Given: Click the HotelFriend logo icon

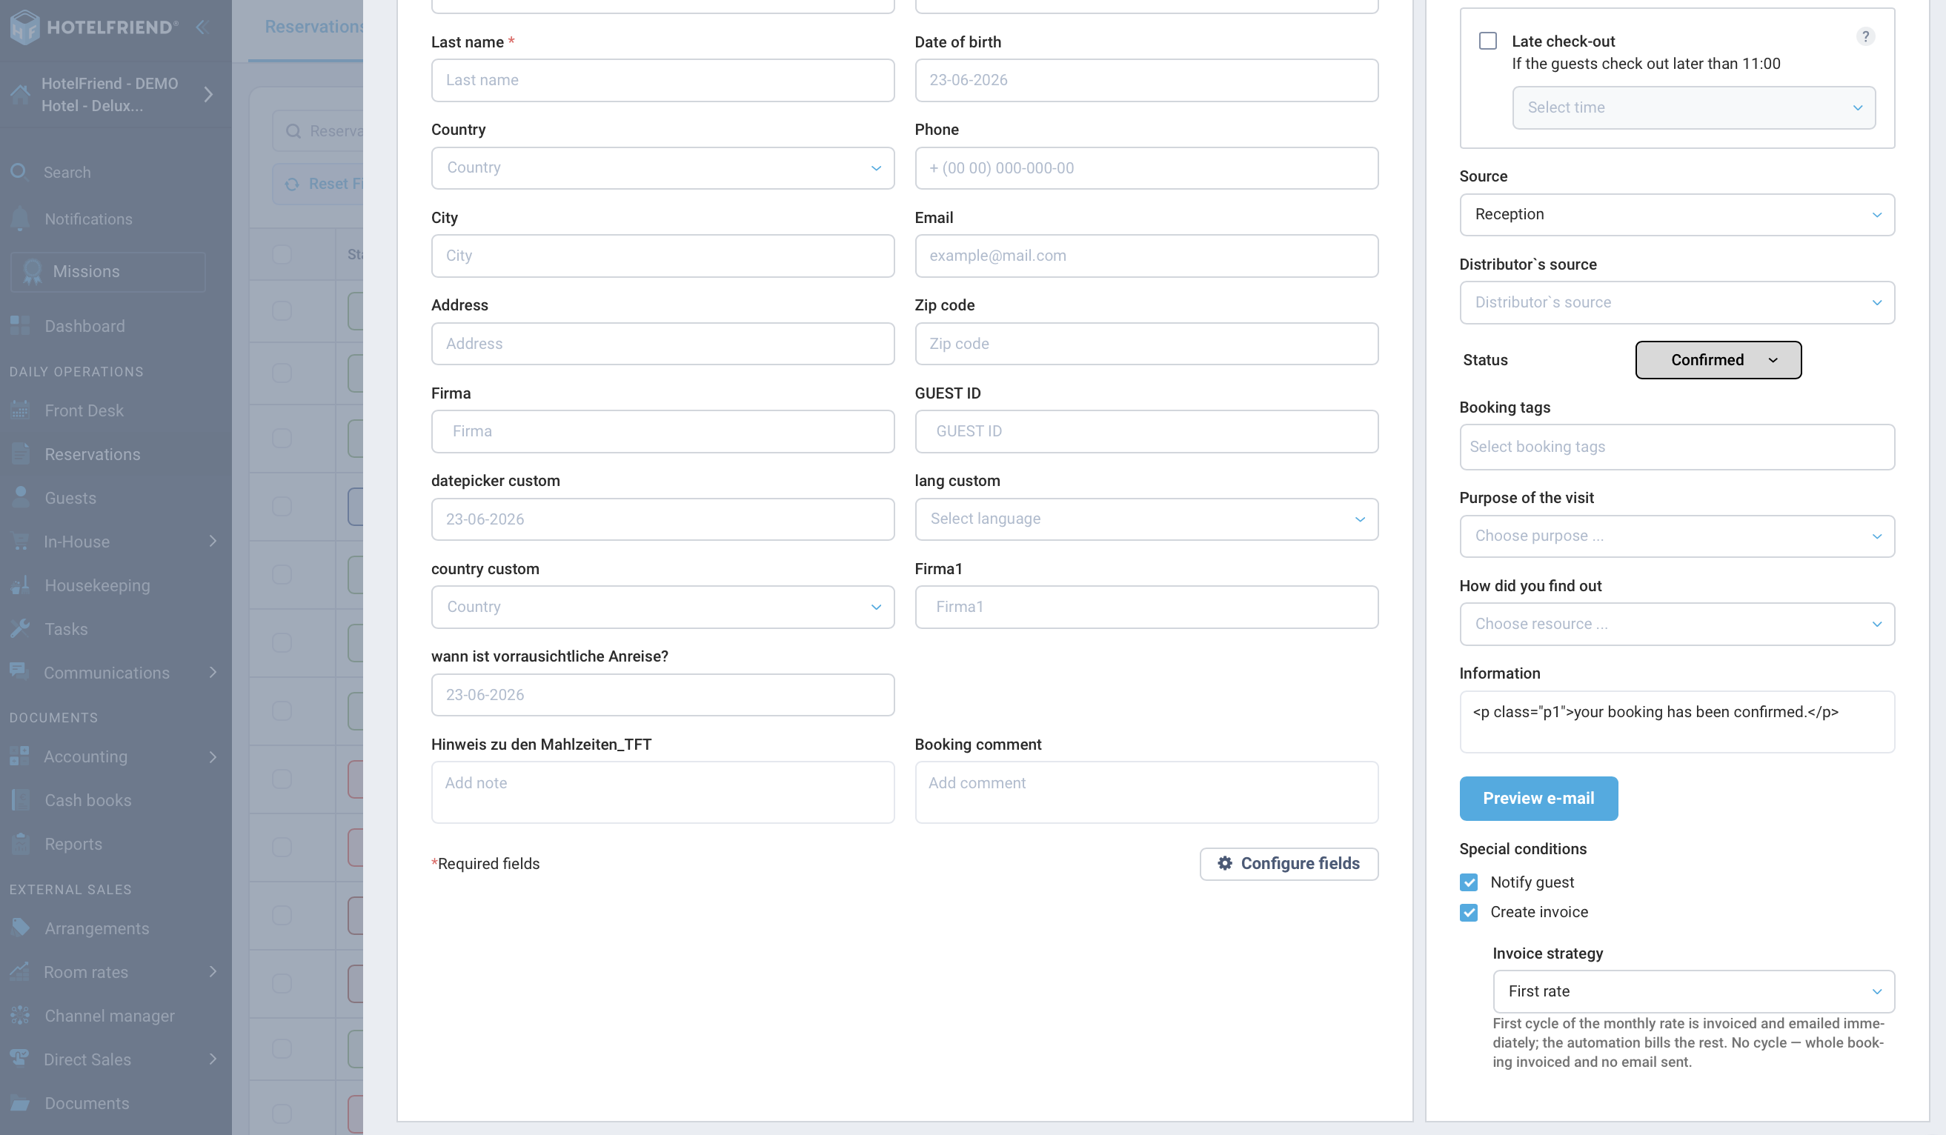Looking at the screenshot, I should [24, 27].
